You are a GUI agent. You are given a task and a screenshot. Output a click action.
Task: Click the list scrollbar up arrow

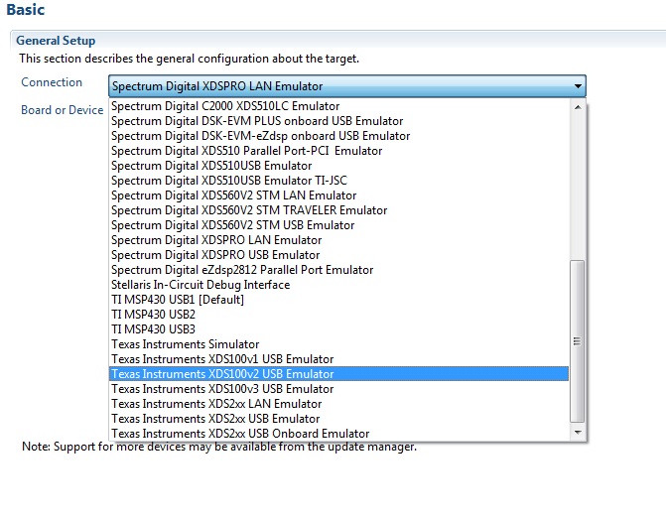tap(578, 107)
